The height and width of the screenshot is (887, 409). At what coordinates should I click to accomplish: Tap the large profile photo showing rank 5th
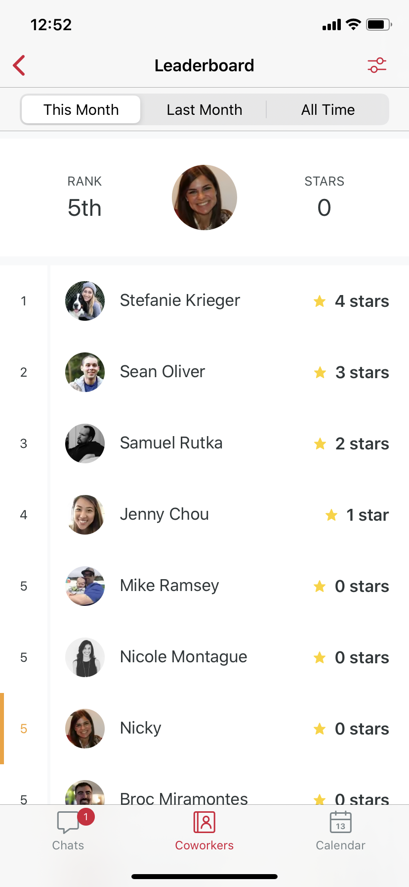[x=204, y=197]
